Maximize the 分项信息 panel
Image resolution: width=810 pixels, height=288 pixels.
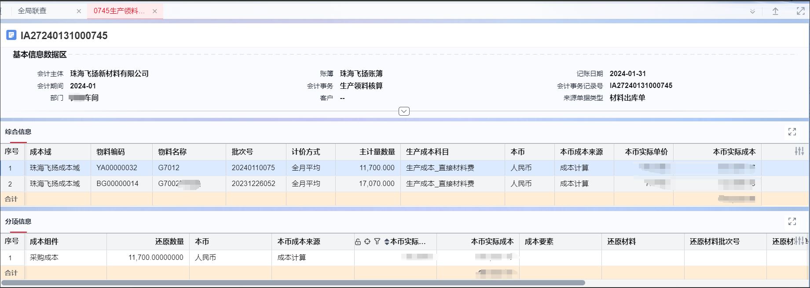pos(792,222)
